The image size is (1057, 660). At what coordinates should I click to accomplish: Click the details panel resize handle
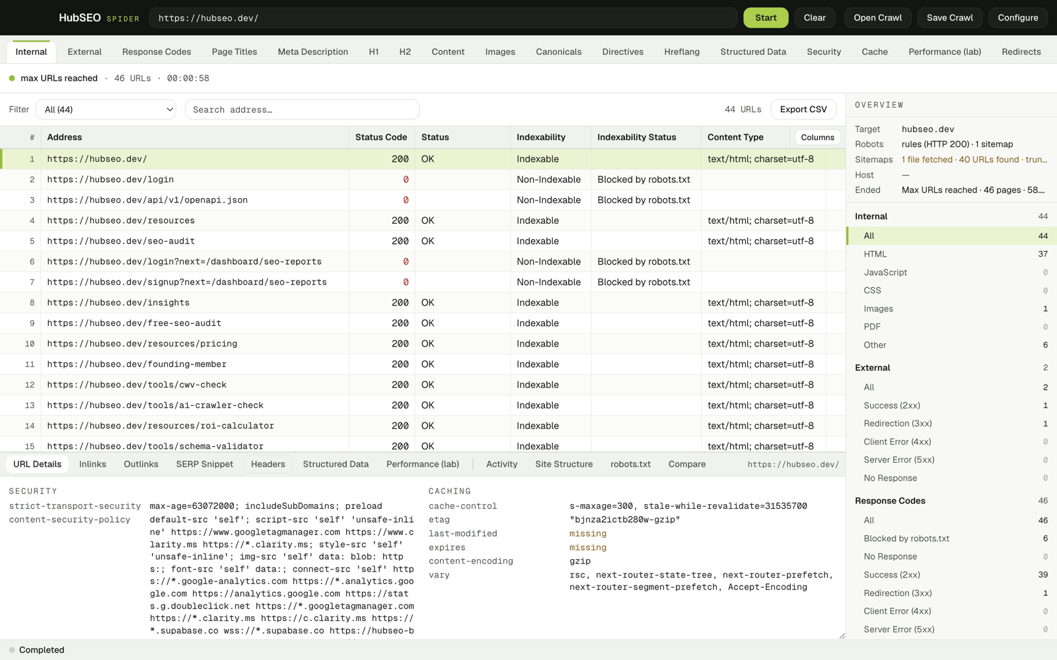841,635
